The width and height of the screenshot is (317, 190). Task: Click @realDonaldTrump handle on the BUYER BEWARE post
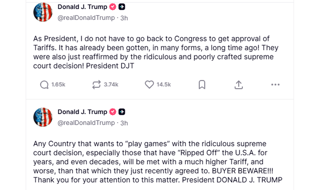(86, 123)
